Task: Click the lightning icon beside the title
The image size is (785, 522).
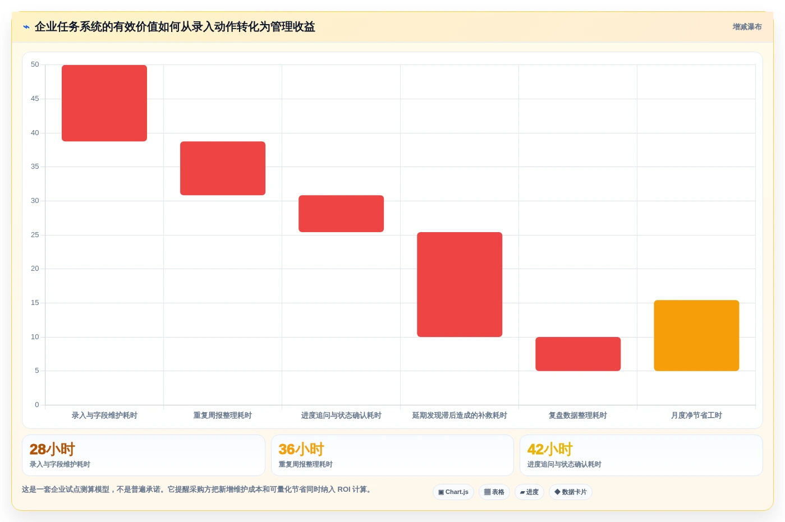Action: pyautogui.click(x=26, y=27)
